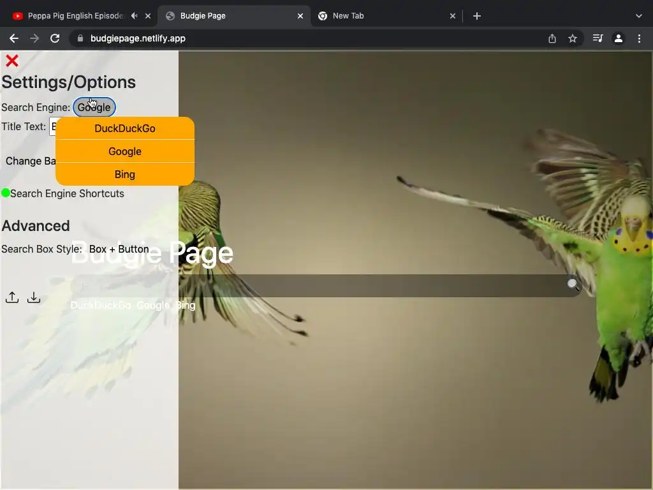The image size is (653, 490).
Task: Switch to the Peppa Pig YouTube tab
Action: click(75, 16)
